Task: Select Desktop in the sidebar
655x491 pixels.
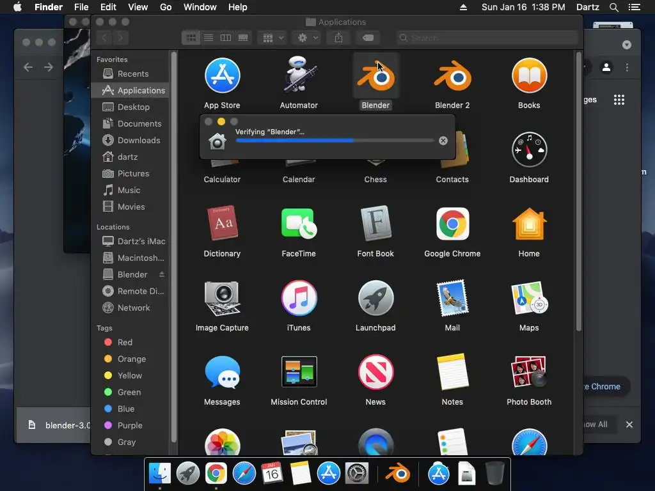Action: pyautogui.click(x=129, y=107)
